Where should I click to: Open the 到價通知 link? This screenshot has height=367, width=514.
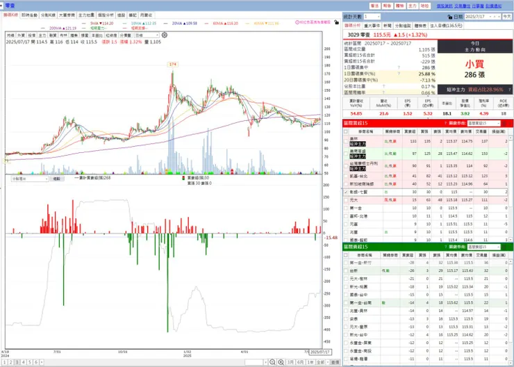coord(493,6)
